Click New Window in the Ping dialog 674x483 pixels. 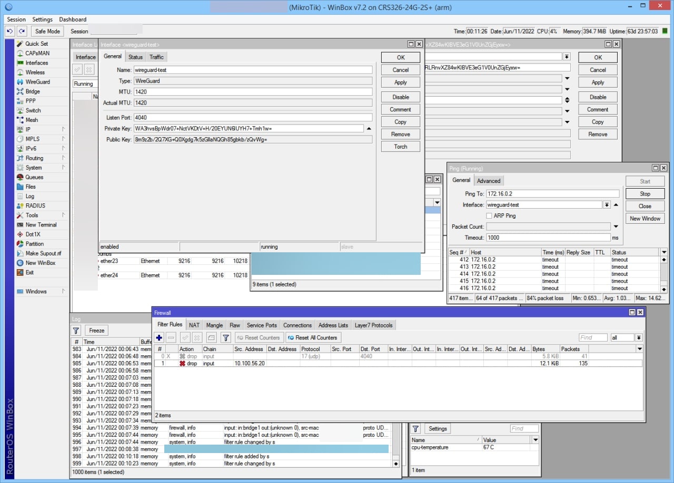tap(645, 219)
